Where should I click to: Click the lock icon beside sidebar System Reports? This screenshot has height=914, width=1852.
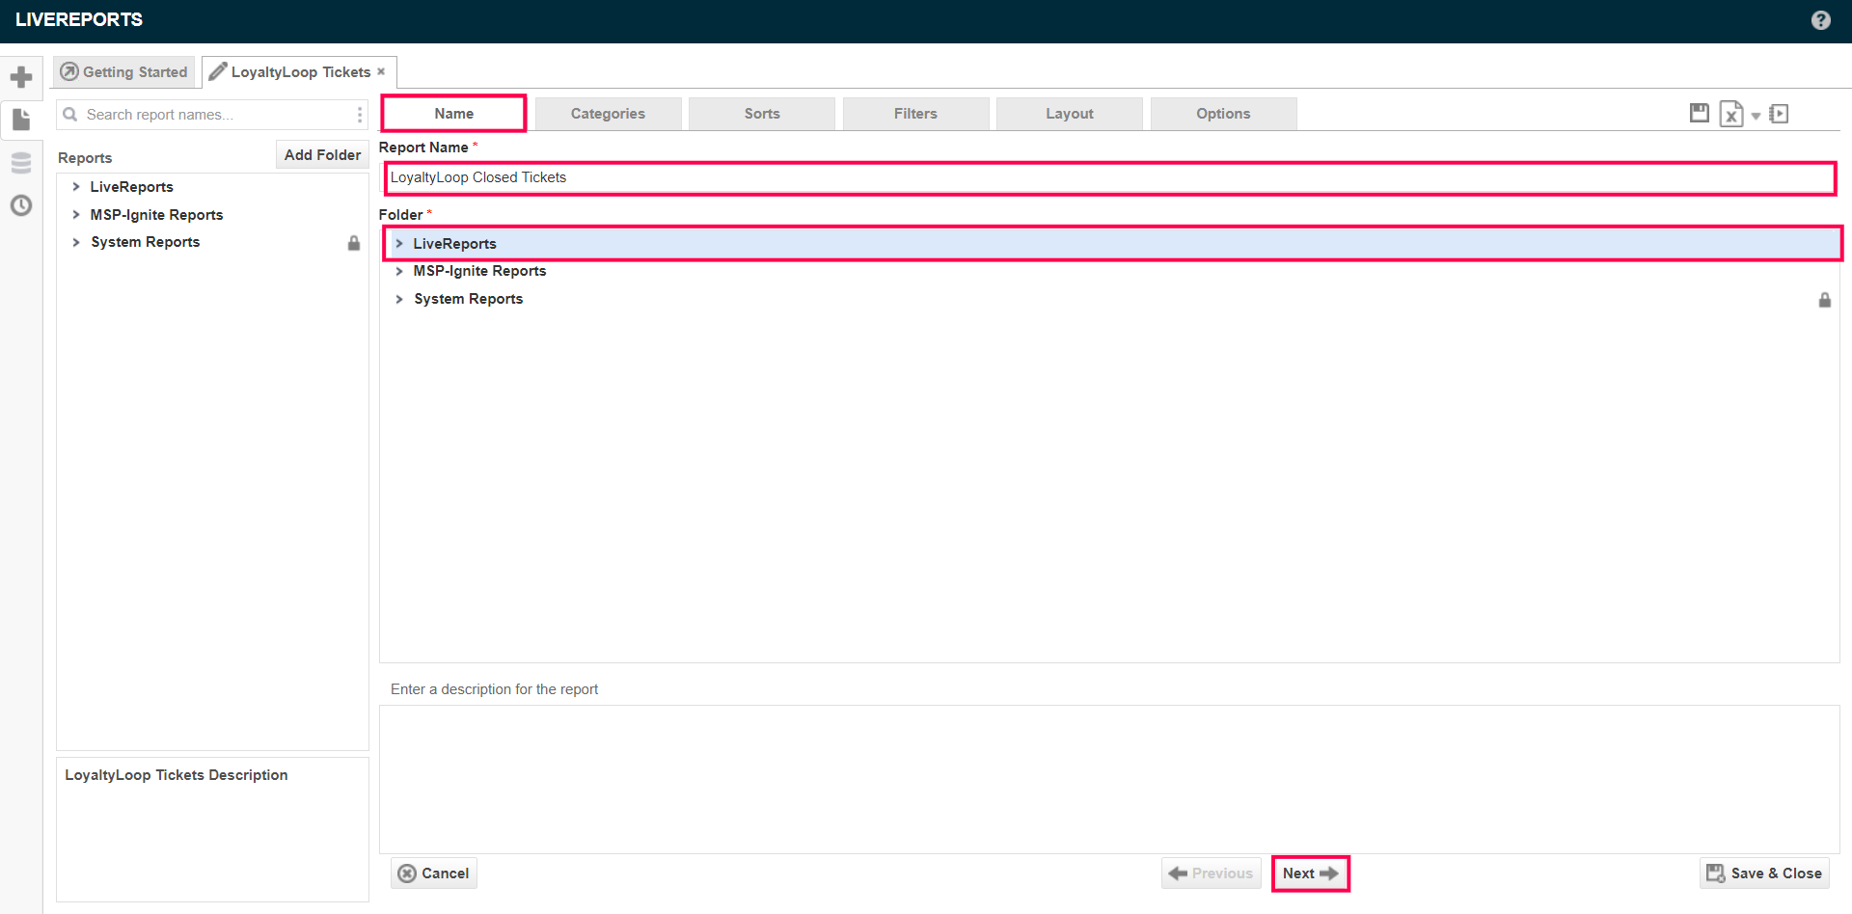(354, 243)
